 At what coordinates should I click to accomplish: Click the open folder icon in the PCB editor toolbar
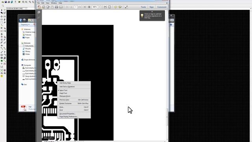point(3,2)
